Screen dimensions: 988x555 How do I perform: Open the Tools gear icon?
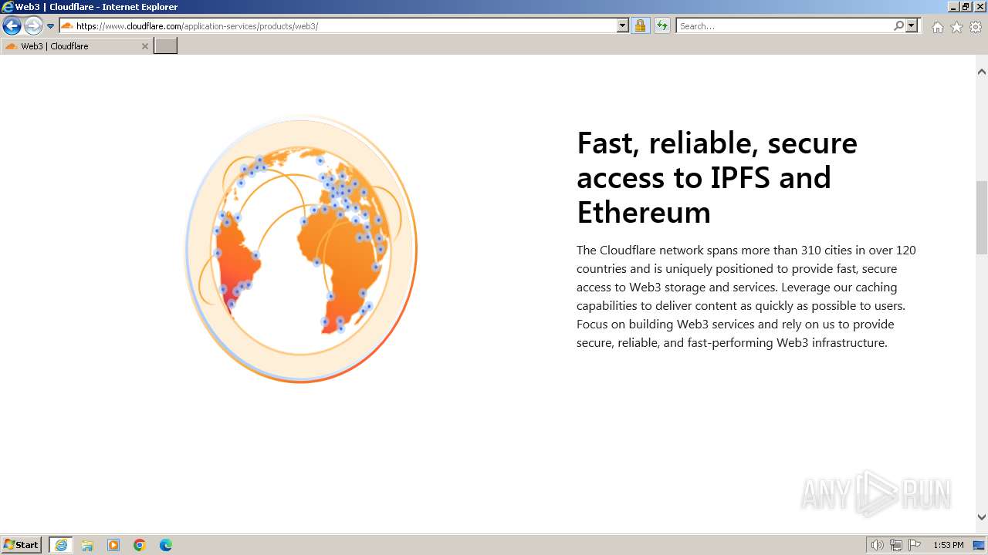click(x=976, y=27)
